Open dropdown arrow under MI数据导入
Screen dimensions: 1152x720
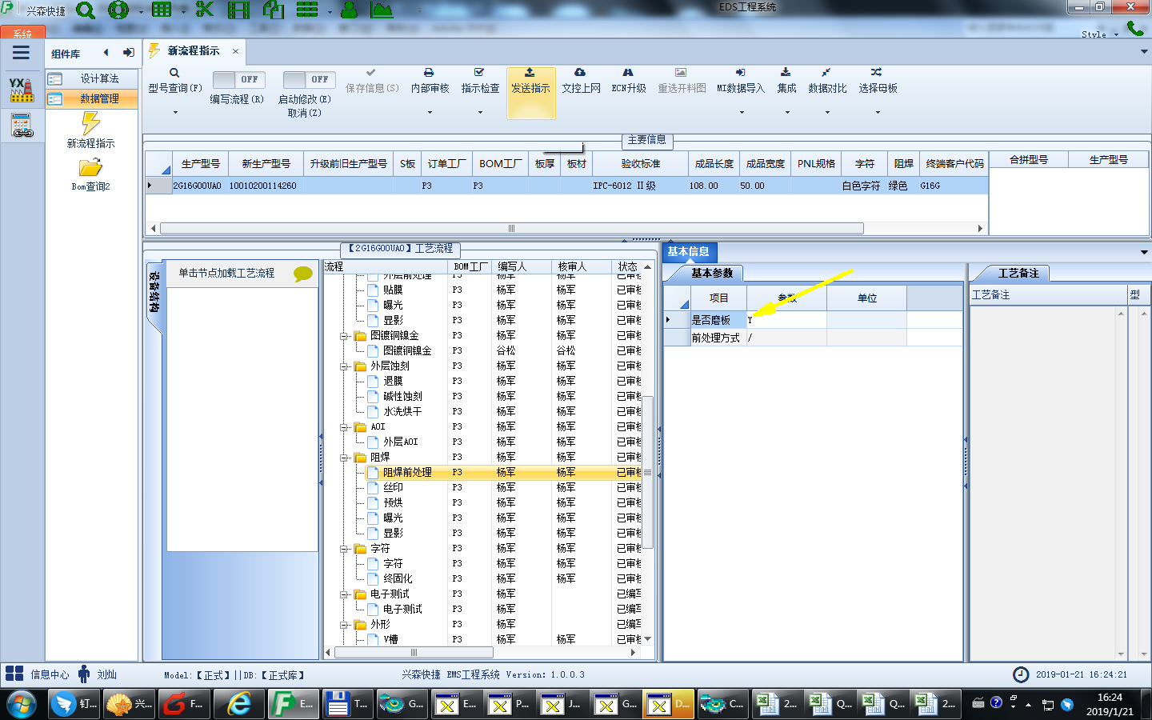[x=742, y=112]
